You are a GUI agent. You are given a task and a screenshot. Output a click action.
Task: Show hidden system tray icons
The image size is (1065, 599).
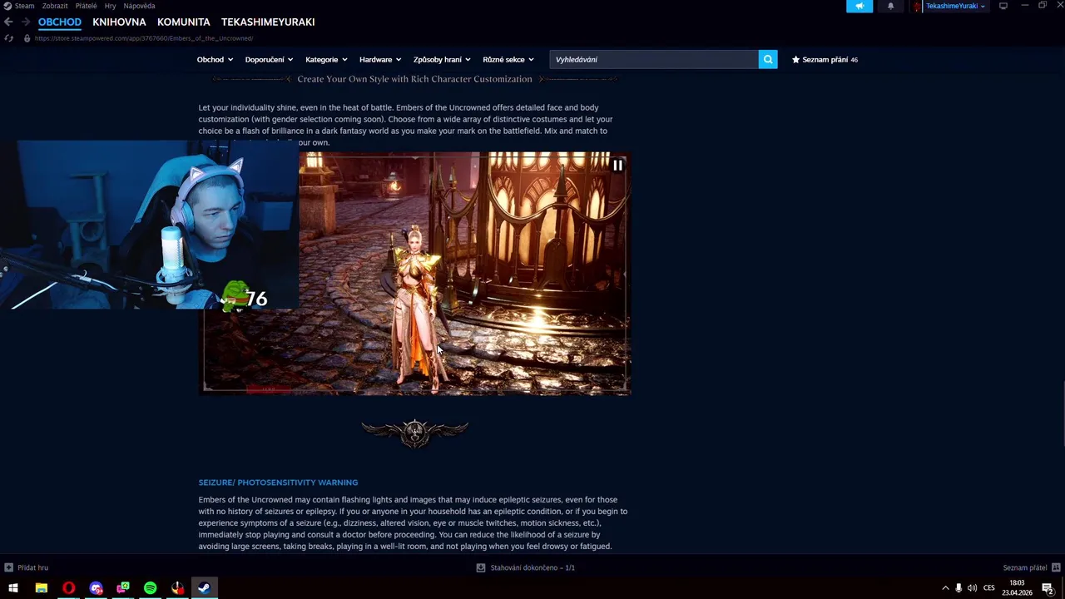tap(945, 588)
